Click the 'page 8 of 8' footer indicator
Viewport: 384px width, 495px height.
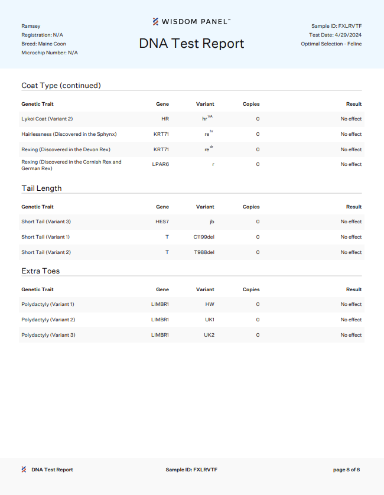pyautogui.click(x=346, y=470)
